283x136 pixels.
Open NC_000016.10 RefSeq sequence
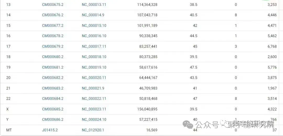point(94,36)
